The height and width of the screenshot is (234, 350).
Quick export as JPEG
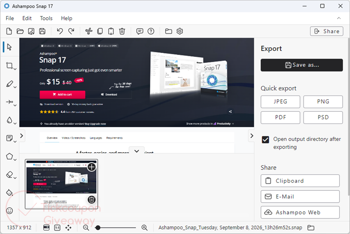pos(280,102)
